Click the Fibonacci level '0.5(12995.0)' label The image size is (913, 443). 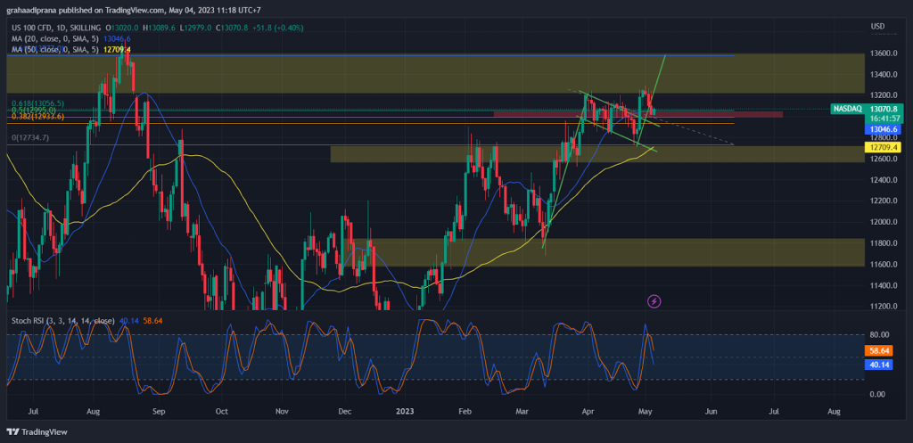34,110
